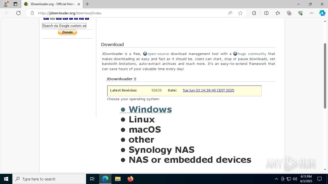Open the revision date link
This screenshot has height=184, width=328.
point(208,90)
